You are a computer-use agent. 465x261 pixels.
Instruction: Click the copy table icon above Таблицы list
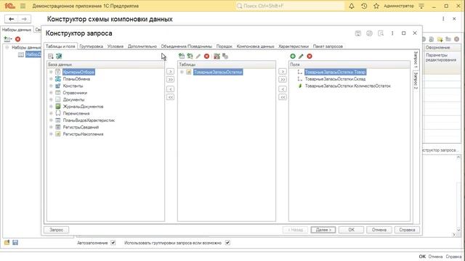(x=225, y=56)
